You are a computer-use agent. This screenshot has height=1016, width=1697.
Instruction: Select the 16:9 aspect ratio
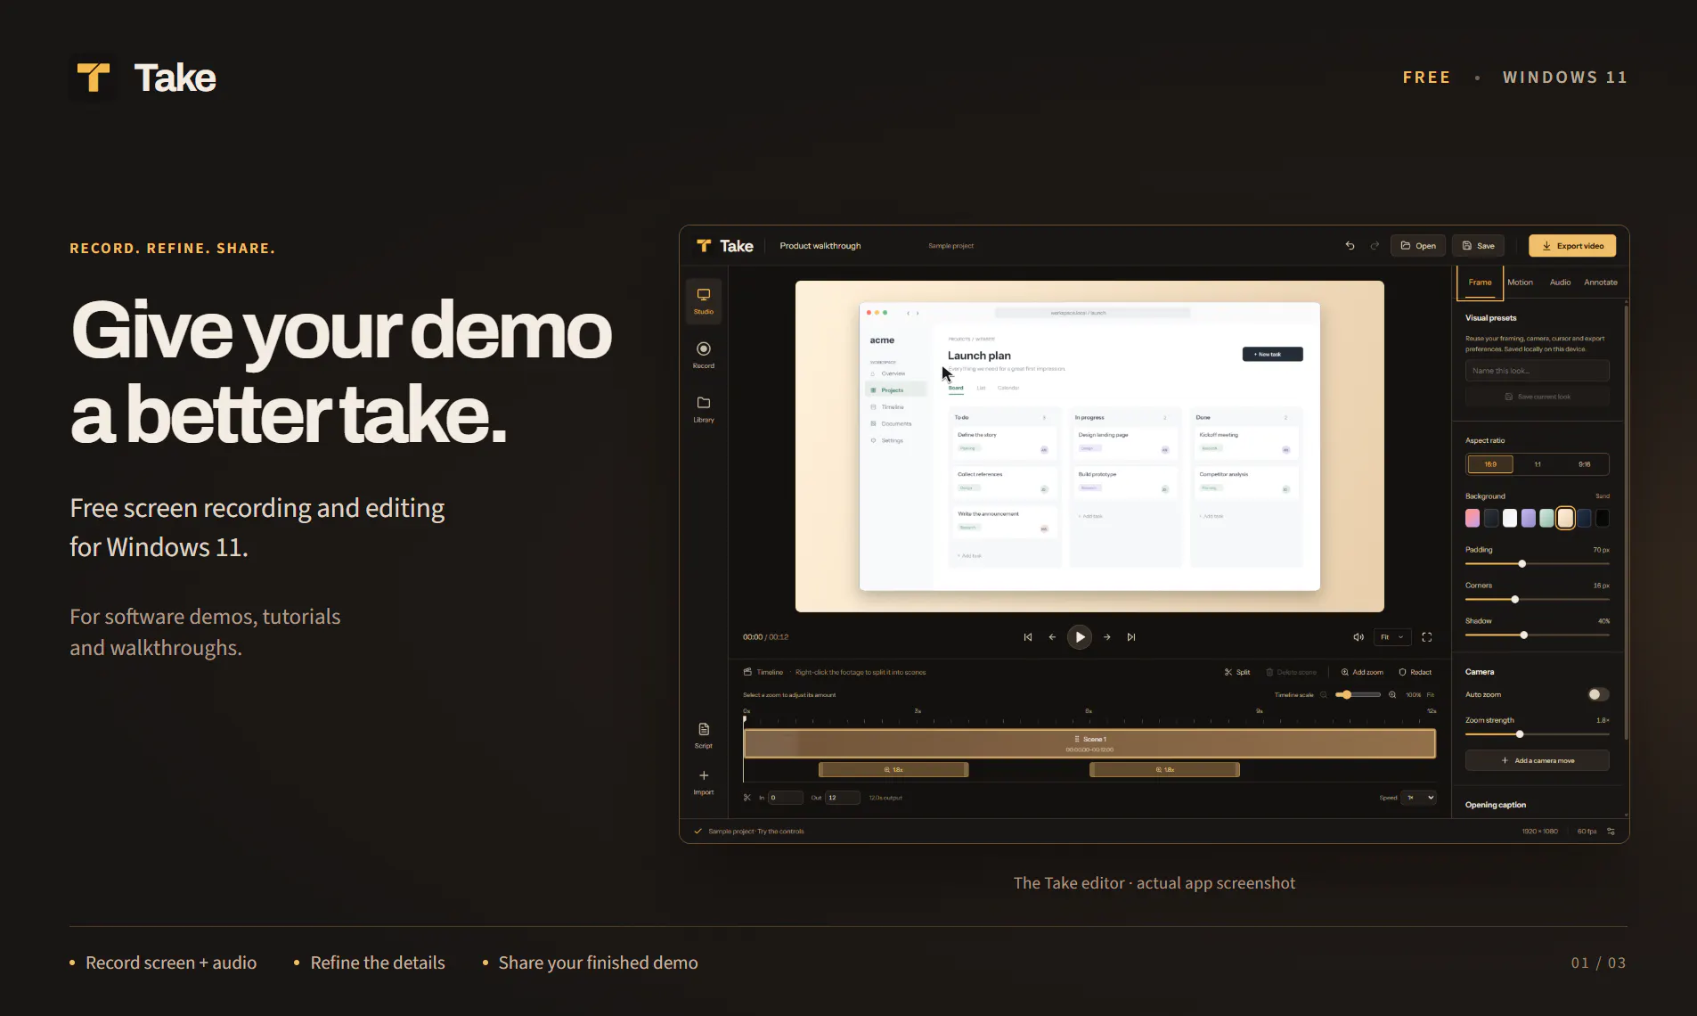(1490, 464)
